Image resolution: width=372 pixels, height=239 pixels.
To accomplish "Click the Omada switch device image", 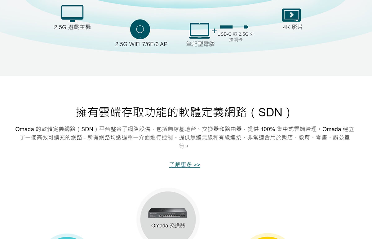I will click(x=168, y=212).
